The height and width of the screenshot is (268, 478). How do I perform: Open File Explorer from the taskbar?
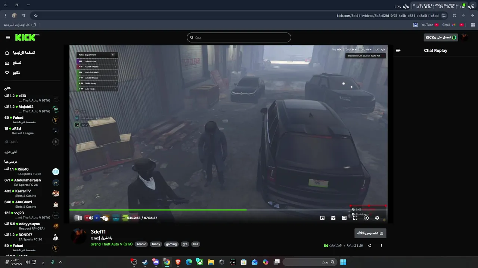click(x=211, y=262)
